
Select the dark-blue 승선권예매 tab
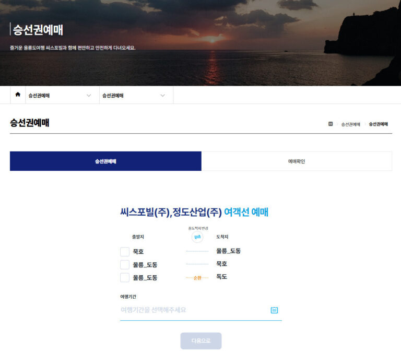(105, 161)
